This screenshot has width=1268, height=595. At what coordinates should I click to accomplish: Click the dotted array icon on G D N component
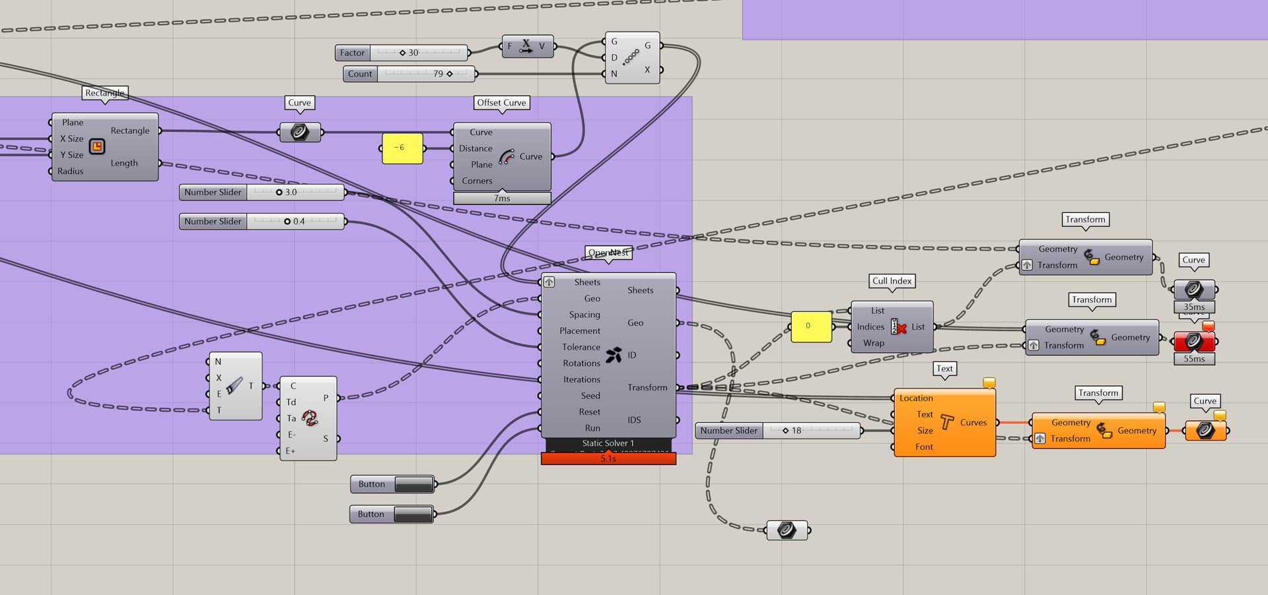tap(631, 57)
